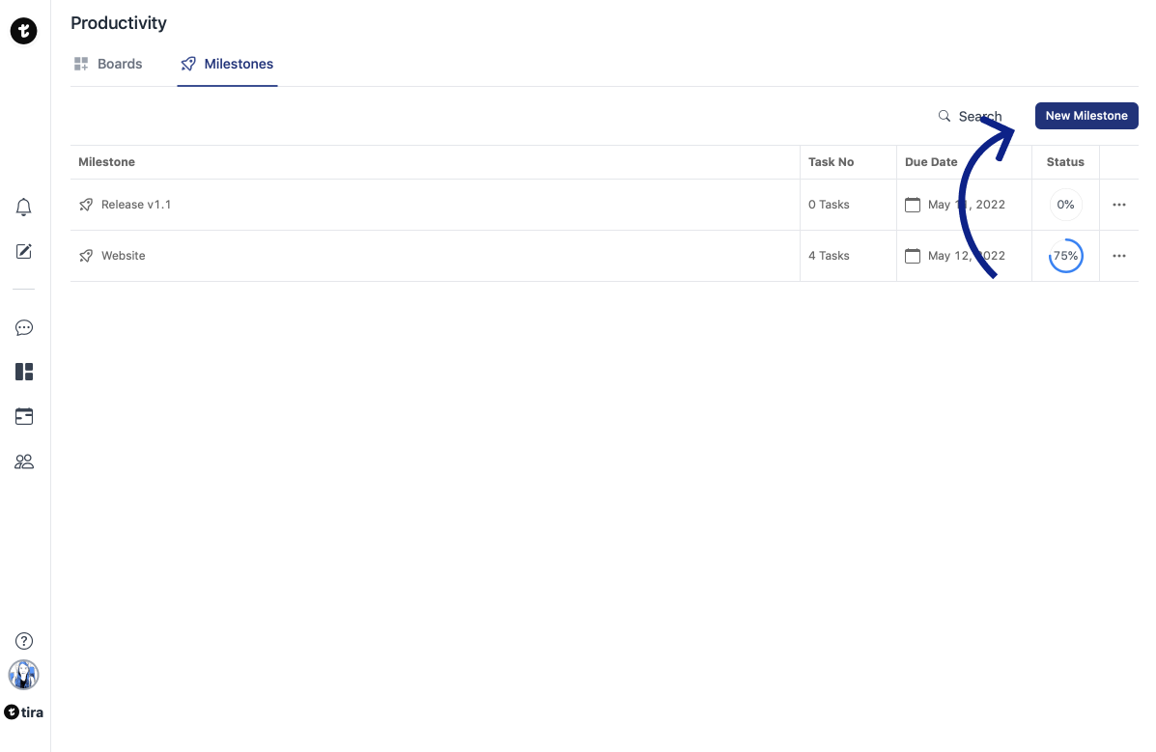Switch to the Boards tab
The image size is (1156, 752).
click(x=108, y=64)
